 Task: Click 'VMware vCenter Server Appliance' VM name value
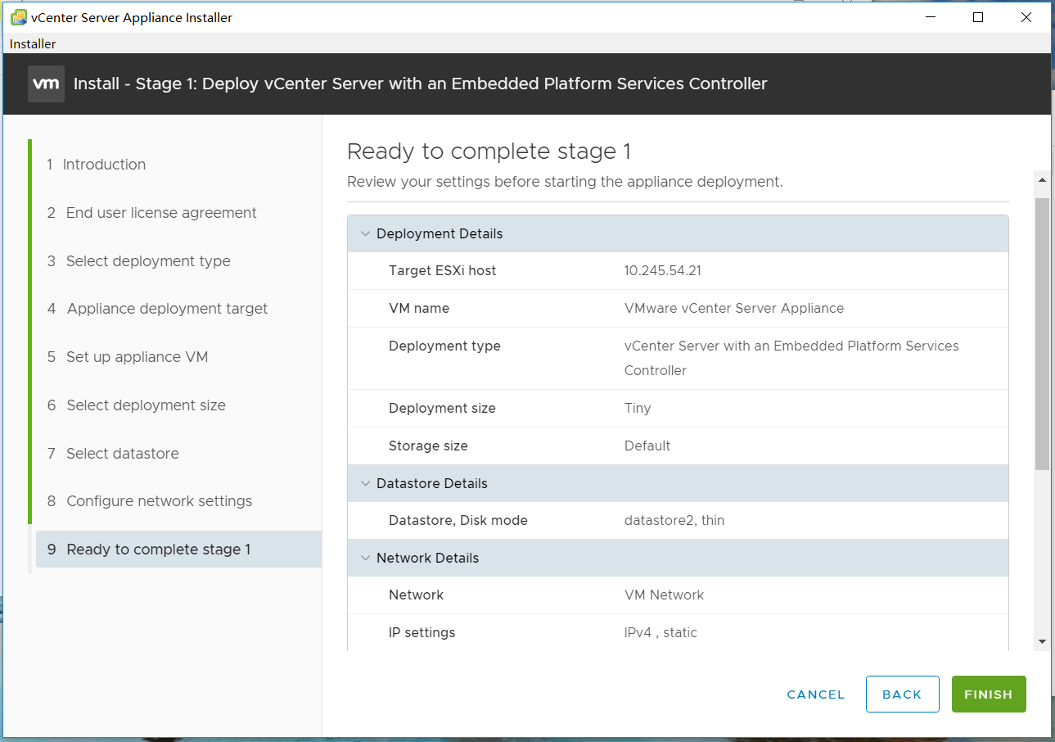[x=734, y=309]
